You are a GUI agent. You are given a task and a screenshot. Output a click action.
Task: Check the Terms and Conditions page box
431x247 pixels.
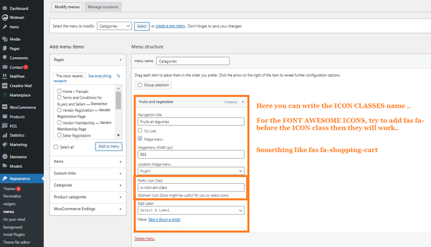pos(59,98)
